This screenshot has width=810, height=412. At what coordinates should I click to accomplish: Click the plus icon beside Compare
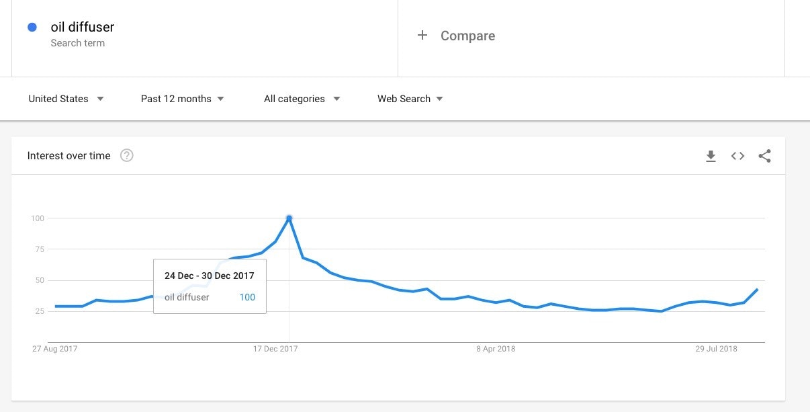[x=422, y=36]
